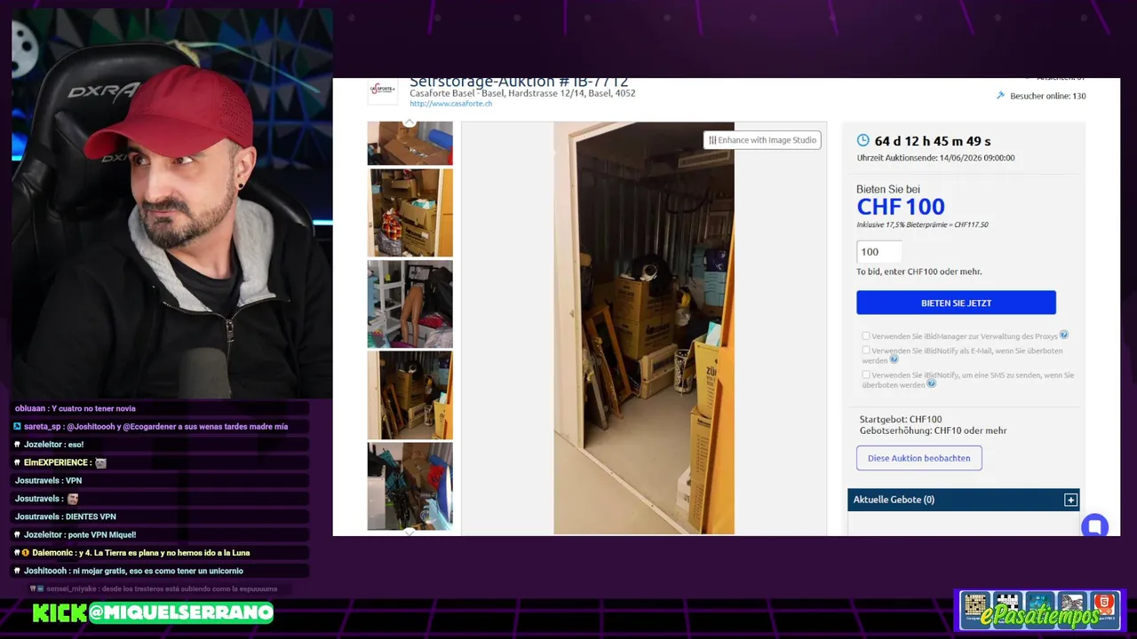Image resolution: width=1137 pixels, height=639 pixels.
Task: Click the Bieterprämie CHF117.50 note
Action: click(x=922, y=225)
